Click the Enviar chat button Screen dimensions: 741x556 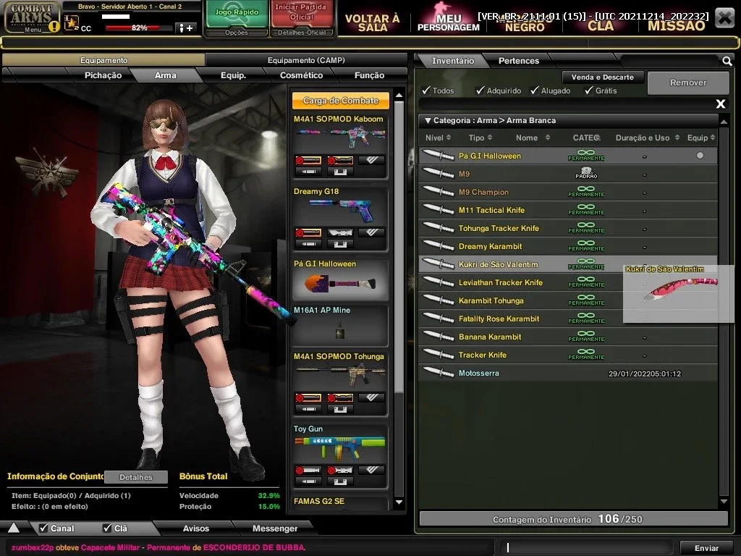tap(706, 548)
